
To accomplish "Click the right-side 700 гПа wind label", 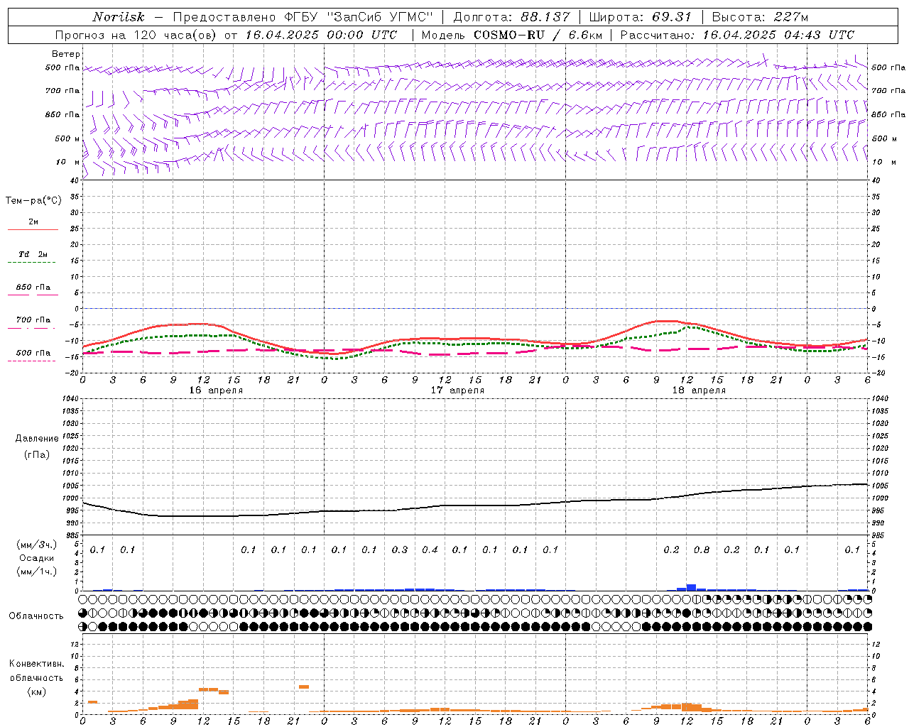I will (888, 91).
